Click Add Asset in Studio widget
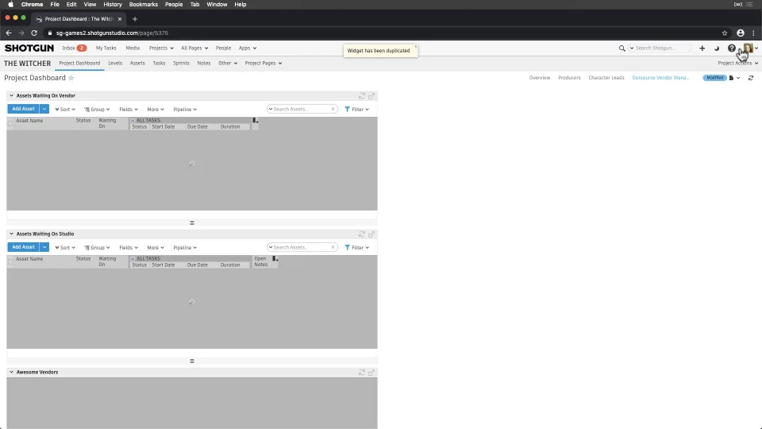Viewport: 762px width, 429px height. click(23, 247)
